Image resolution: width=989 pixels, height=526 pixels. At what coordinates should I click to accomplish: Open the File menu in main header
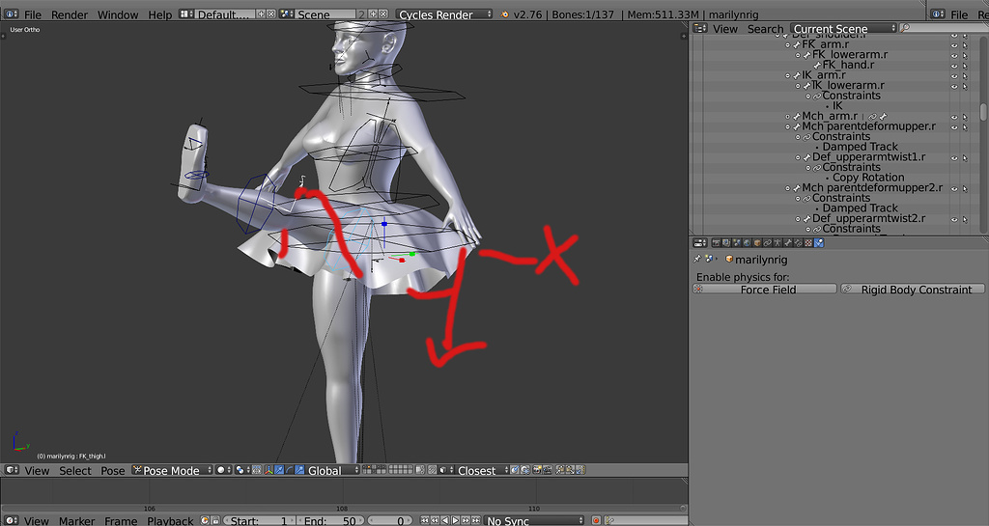[33, 14]
